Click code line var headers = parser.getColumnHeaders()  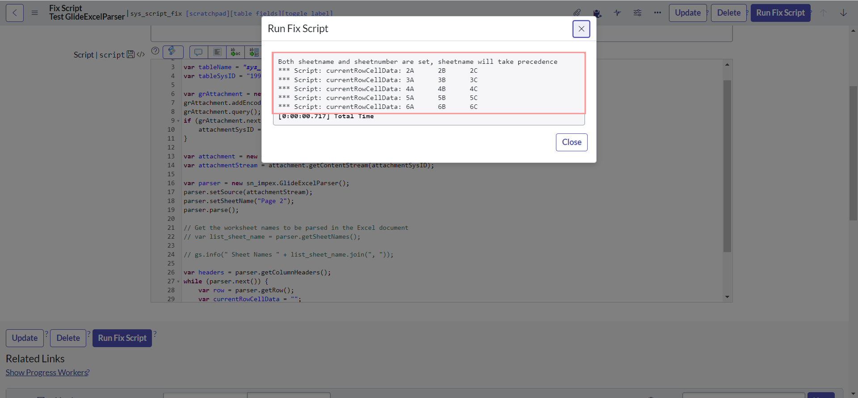[257, 273]
